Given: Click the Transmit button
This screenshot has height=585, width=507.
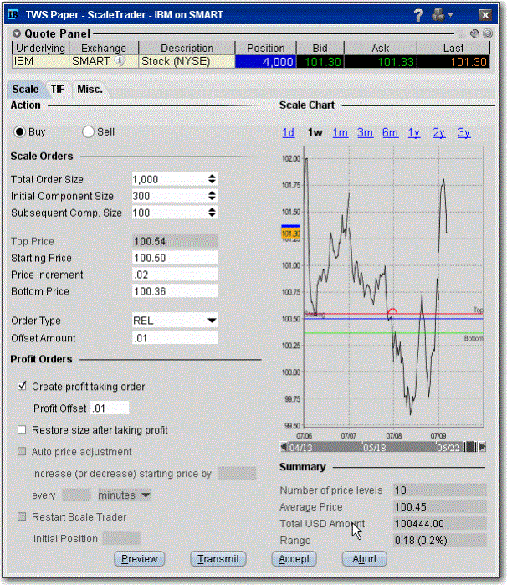Looking at the screenshot, I should pyautogui.click(x=218, y=558).
